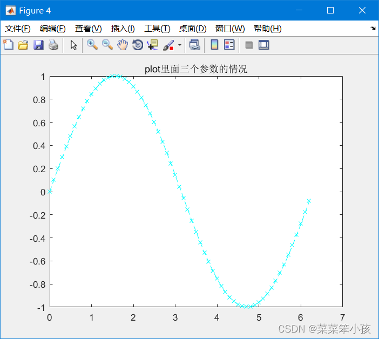Click the y-axis tick label -0.6
The height and width of the screenshot is (339, 379).
[x=37, y=261]
